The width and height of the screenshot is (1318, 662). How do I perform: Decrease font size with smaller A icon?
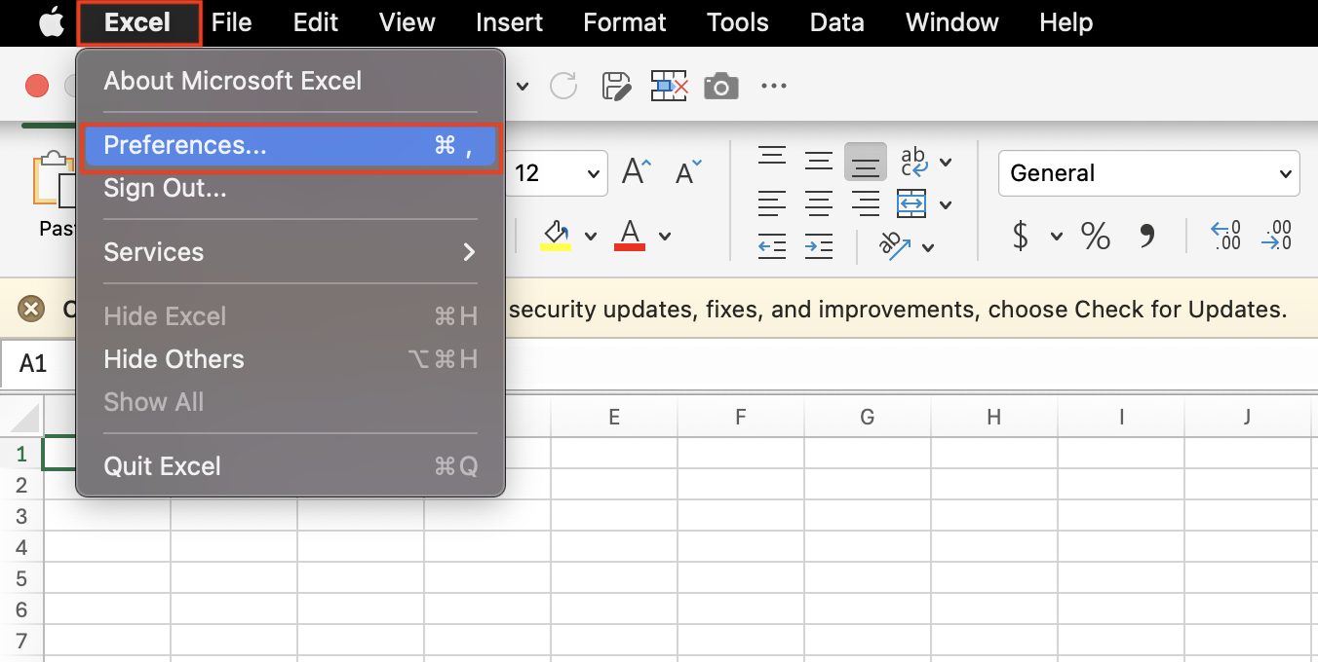[688, 173]
